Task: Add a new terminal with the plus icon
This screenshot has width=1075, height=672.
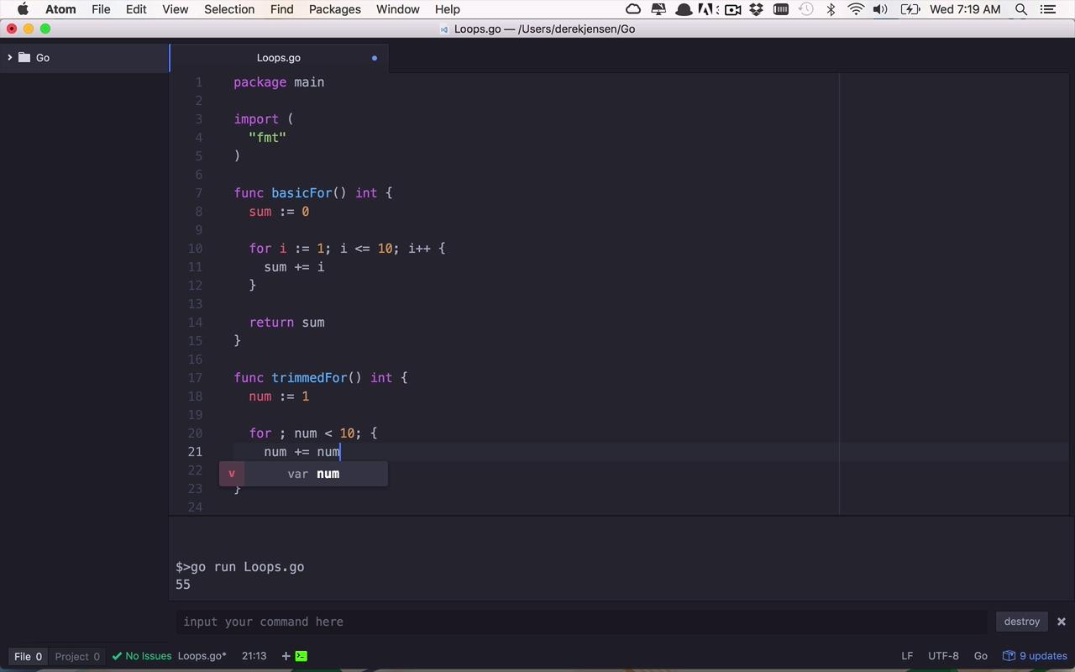Action: pos(286,656)
